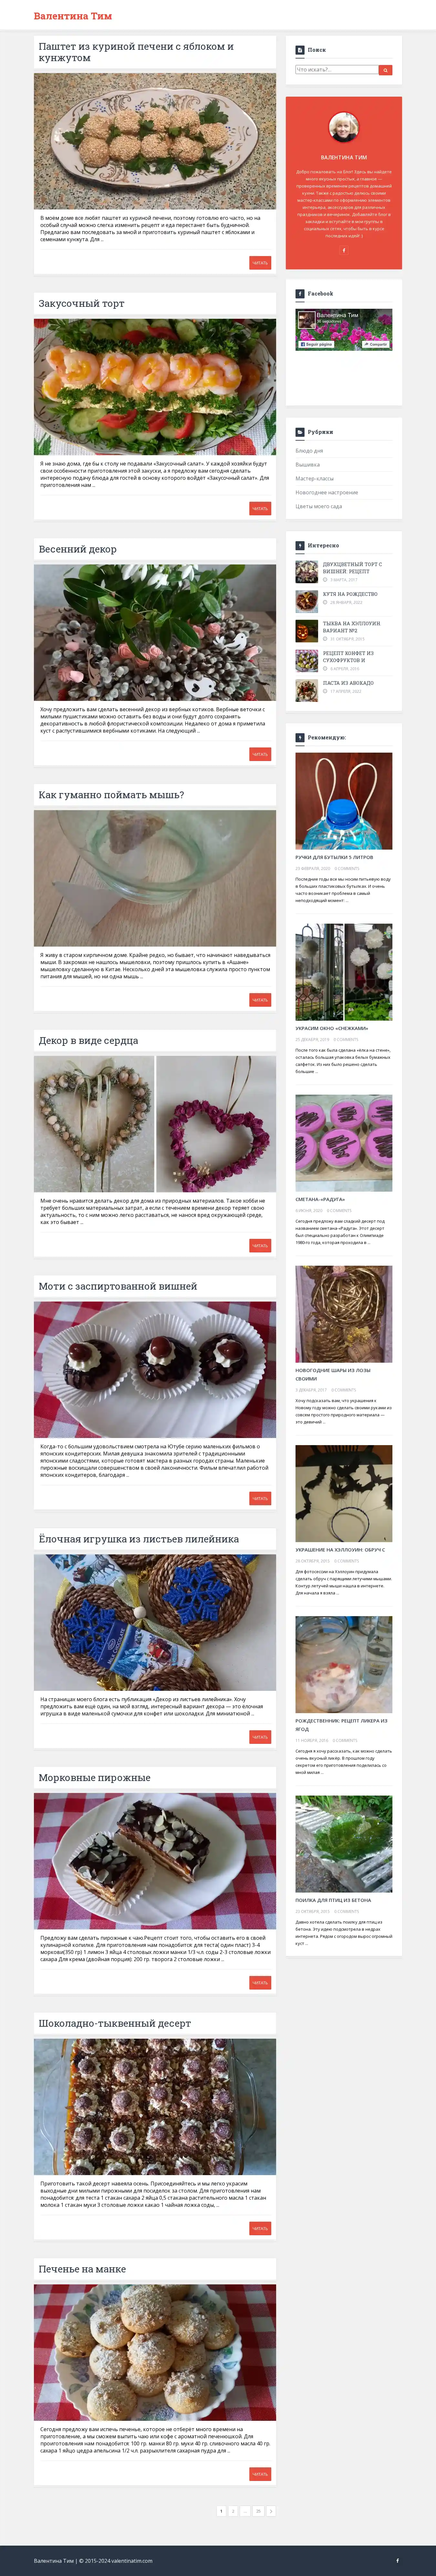Click 'Compartir' button in Facebook widget
Image resolution: width=436 pixels, height=2576 pixels.
(376, 344)
